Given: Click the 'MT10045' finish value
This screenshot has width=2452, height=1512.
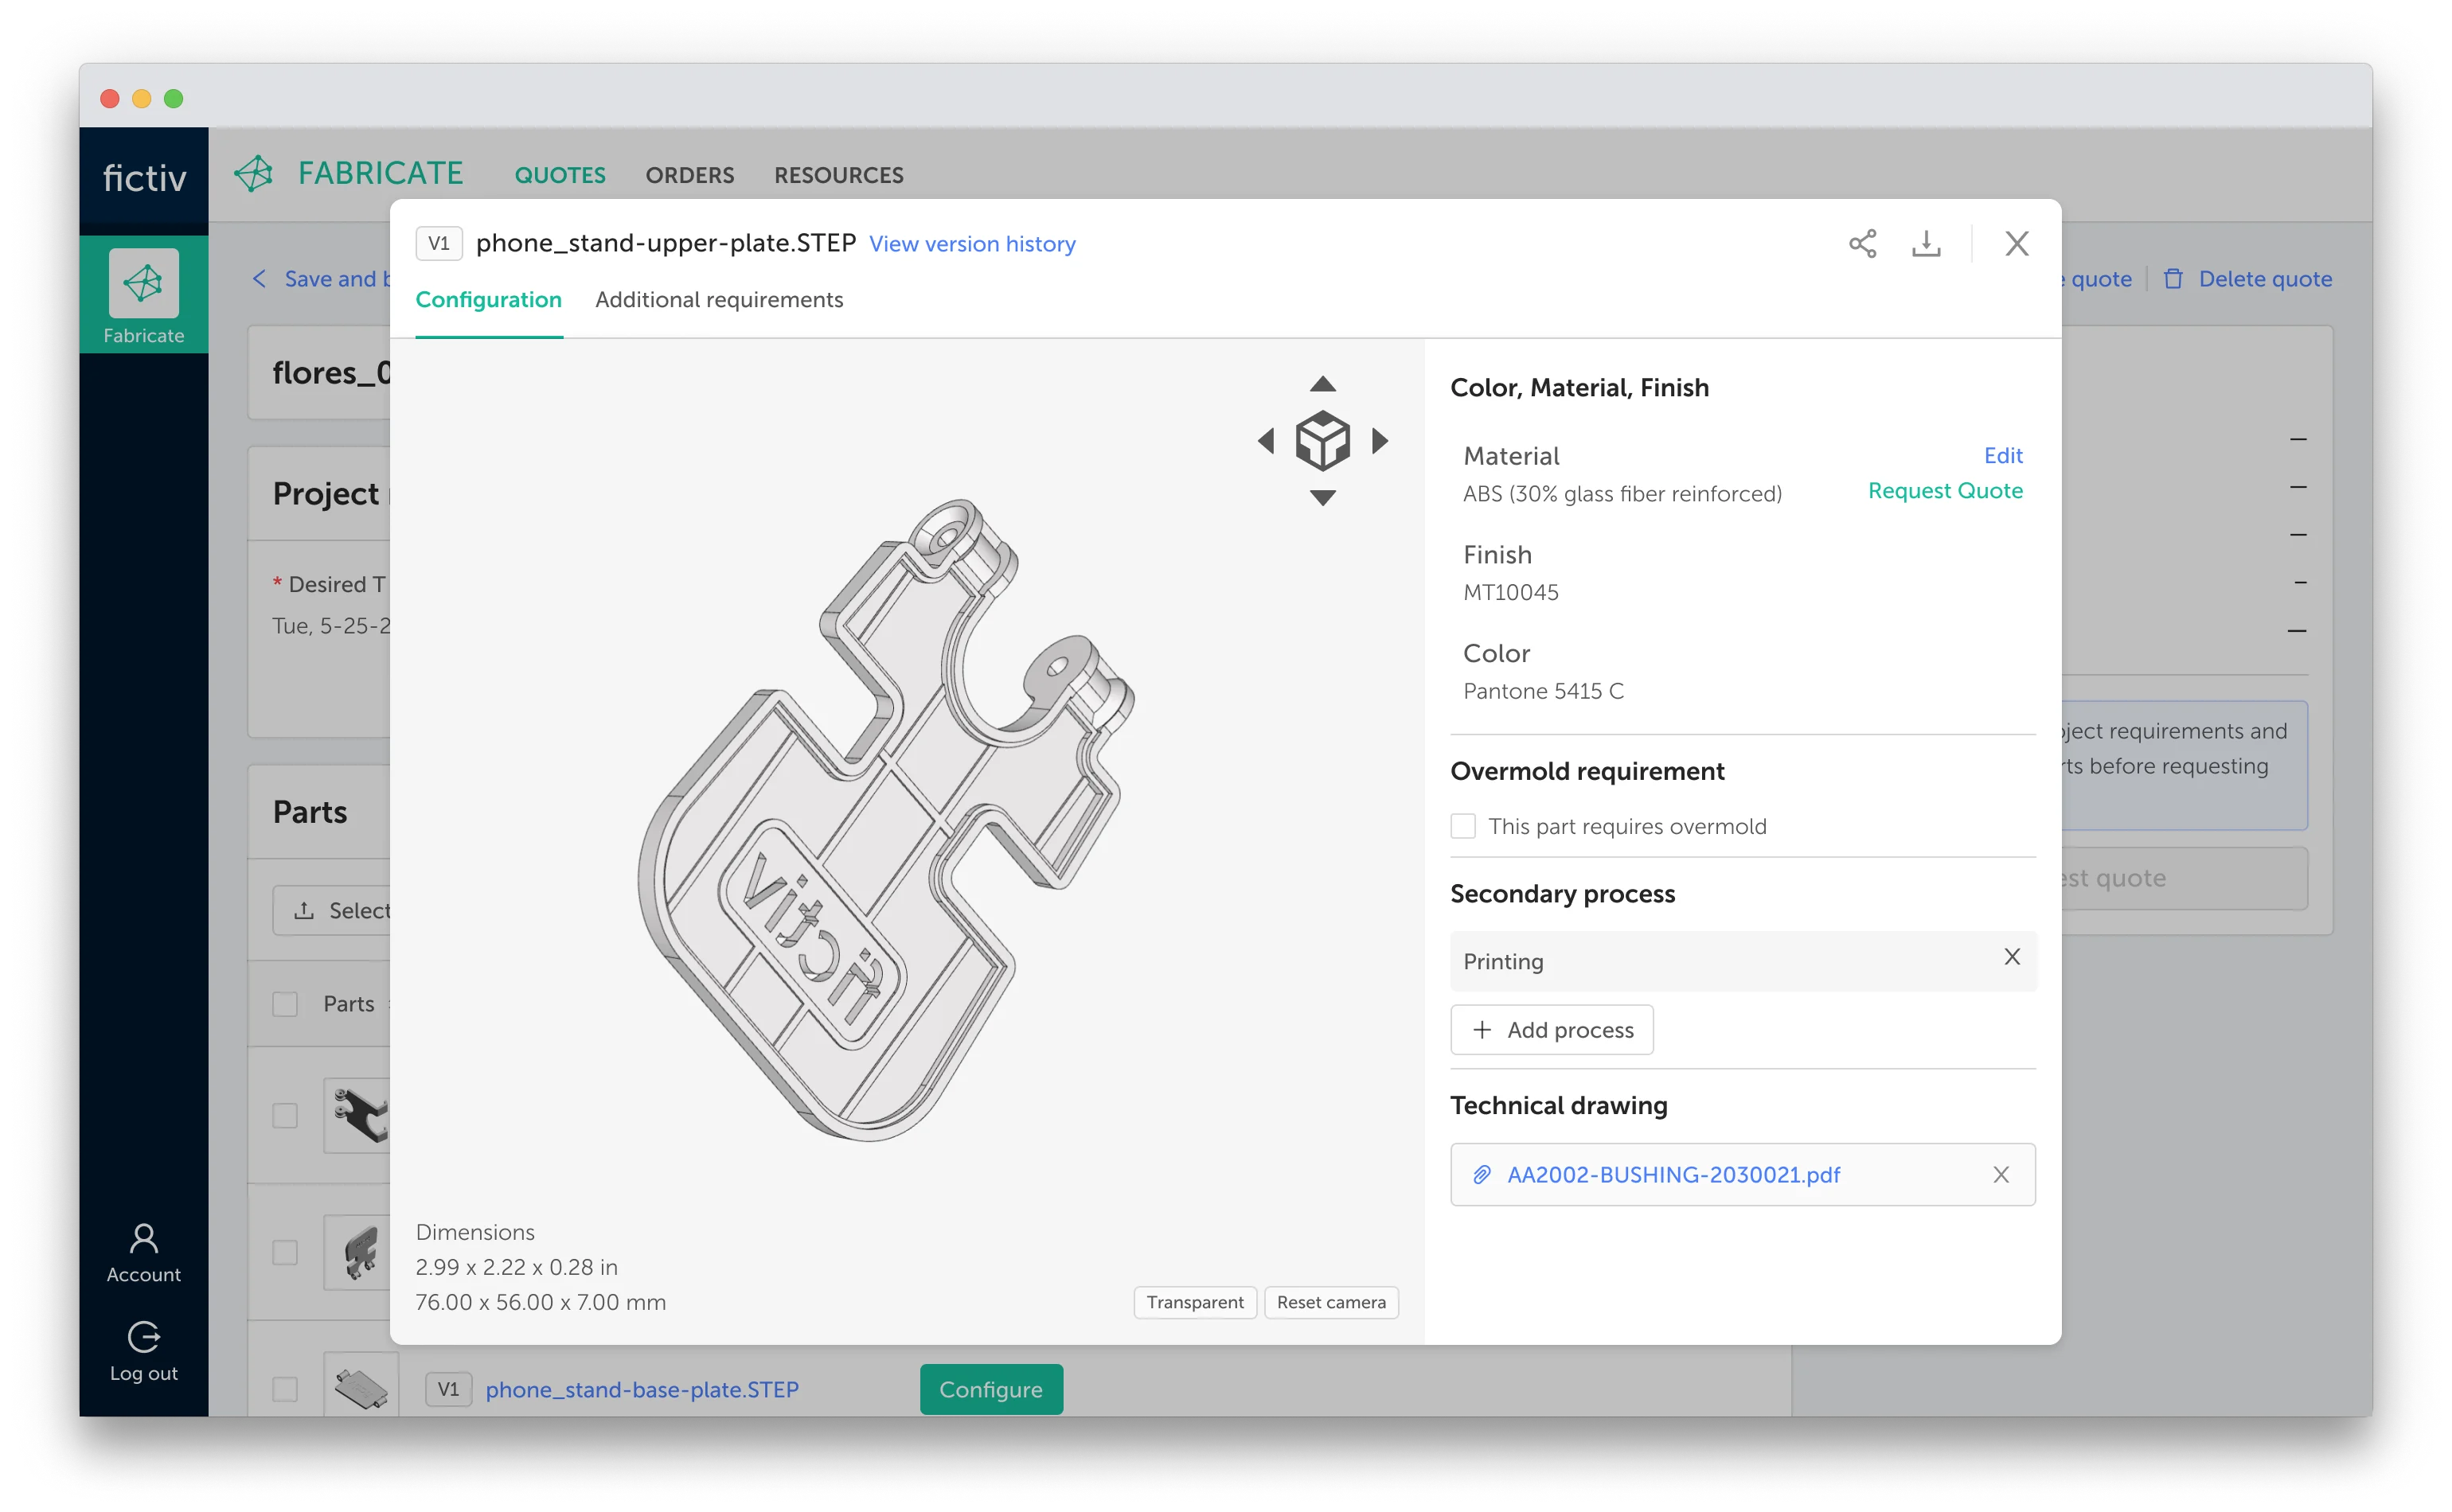Looking at the screenshot, I should click(x=1511, y=592).
